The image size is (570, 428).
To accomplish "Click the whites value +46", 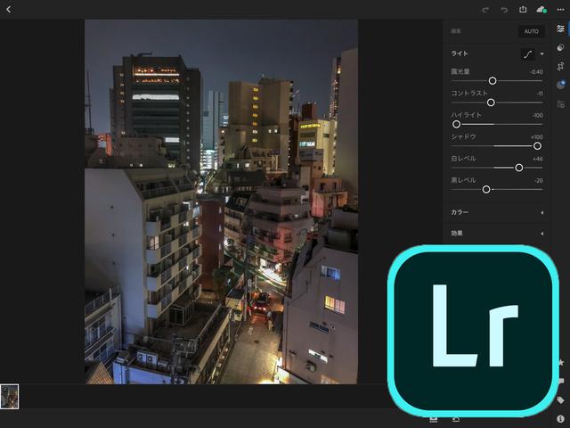I will [x=538, y=159].
